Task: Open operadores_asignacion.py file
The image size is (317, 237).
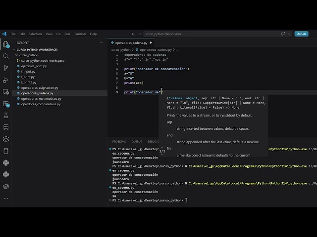Action: click(40, 88)
